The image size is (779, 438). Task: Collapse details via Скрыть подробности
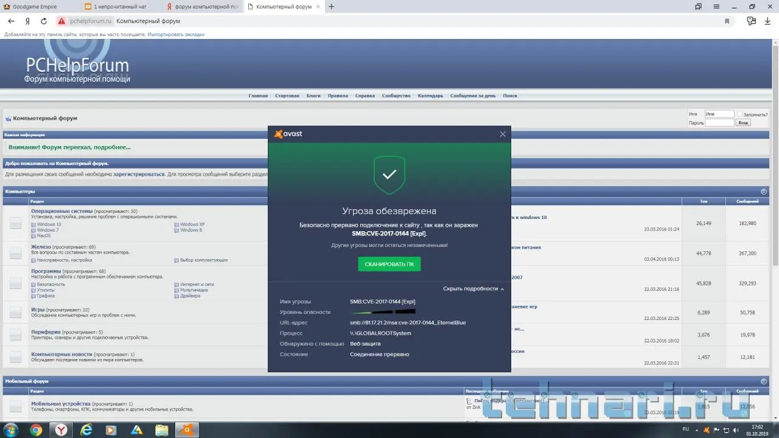473,289
